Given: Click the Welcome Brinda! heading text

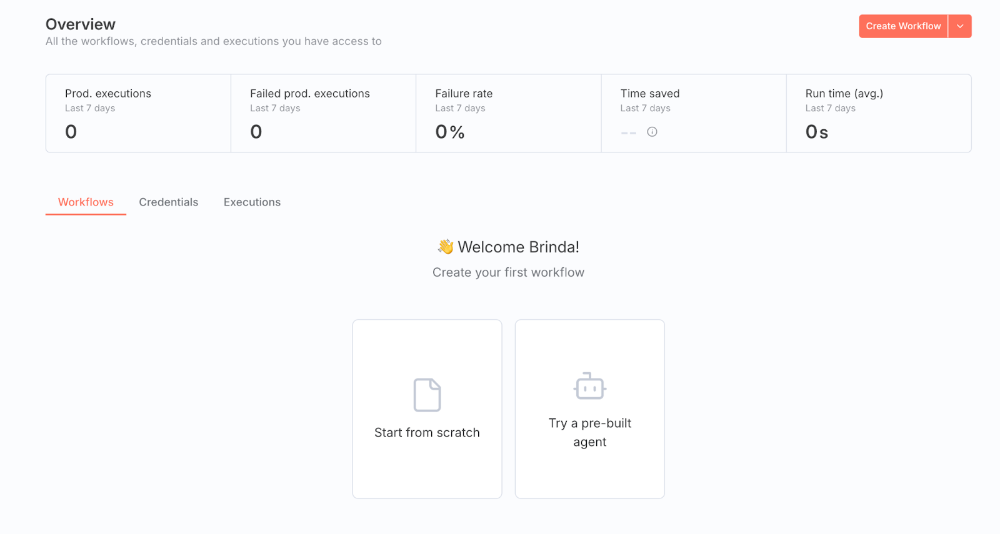Looking at the screenshot, I should [x=518, y=247].
